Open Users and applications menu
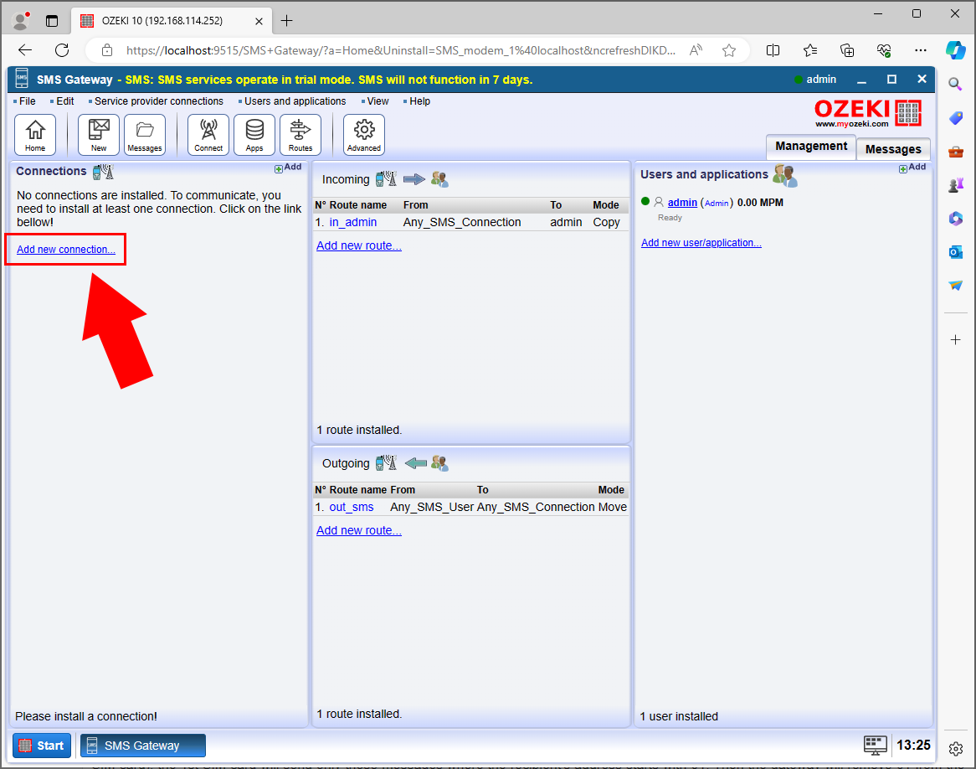 [x=295, y=101]
